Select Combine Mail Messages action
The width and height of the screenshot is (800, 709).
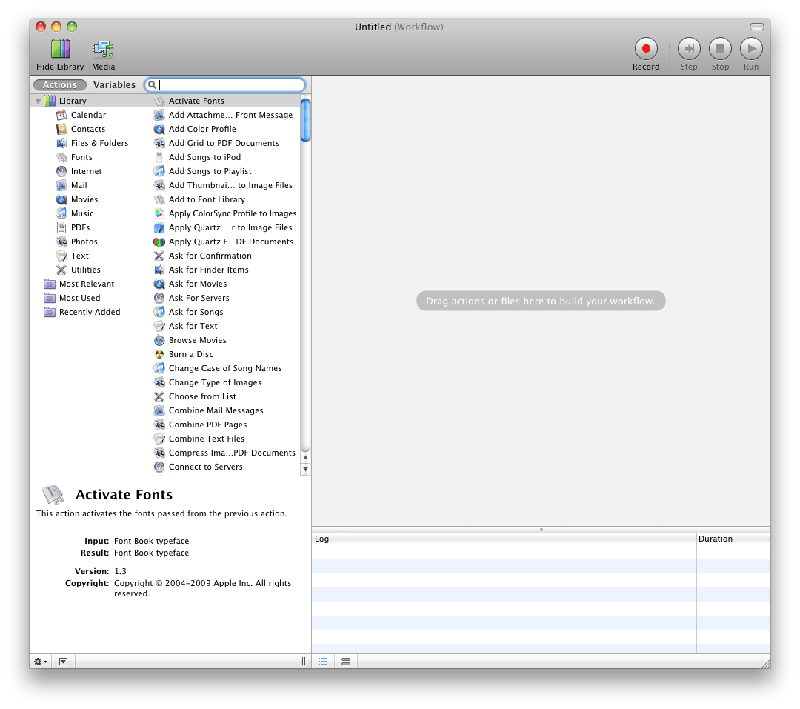coord(225,410)
